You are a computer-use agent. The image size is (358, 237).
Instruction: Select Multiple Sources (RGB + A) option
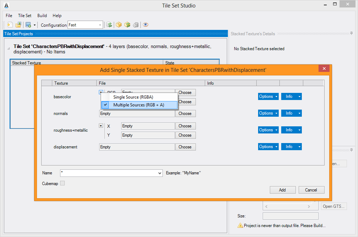point(139,105)
